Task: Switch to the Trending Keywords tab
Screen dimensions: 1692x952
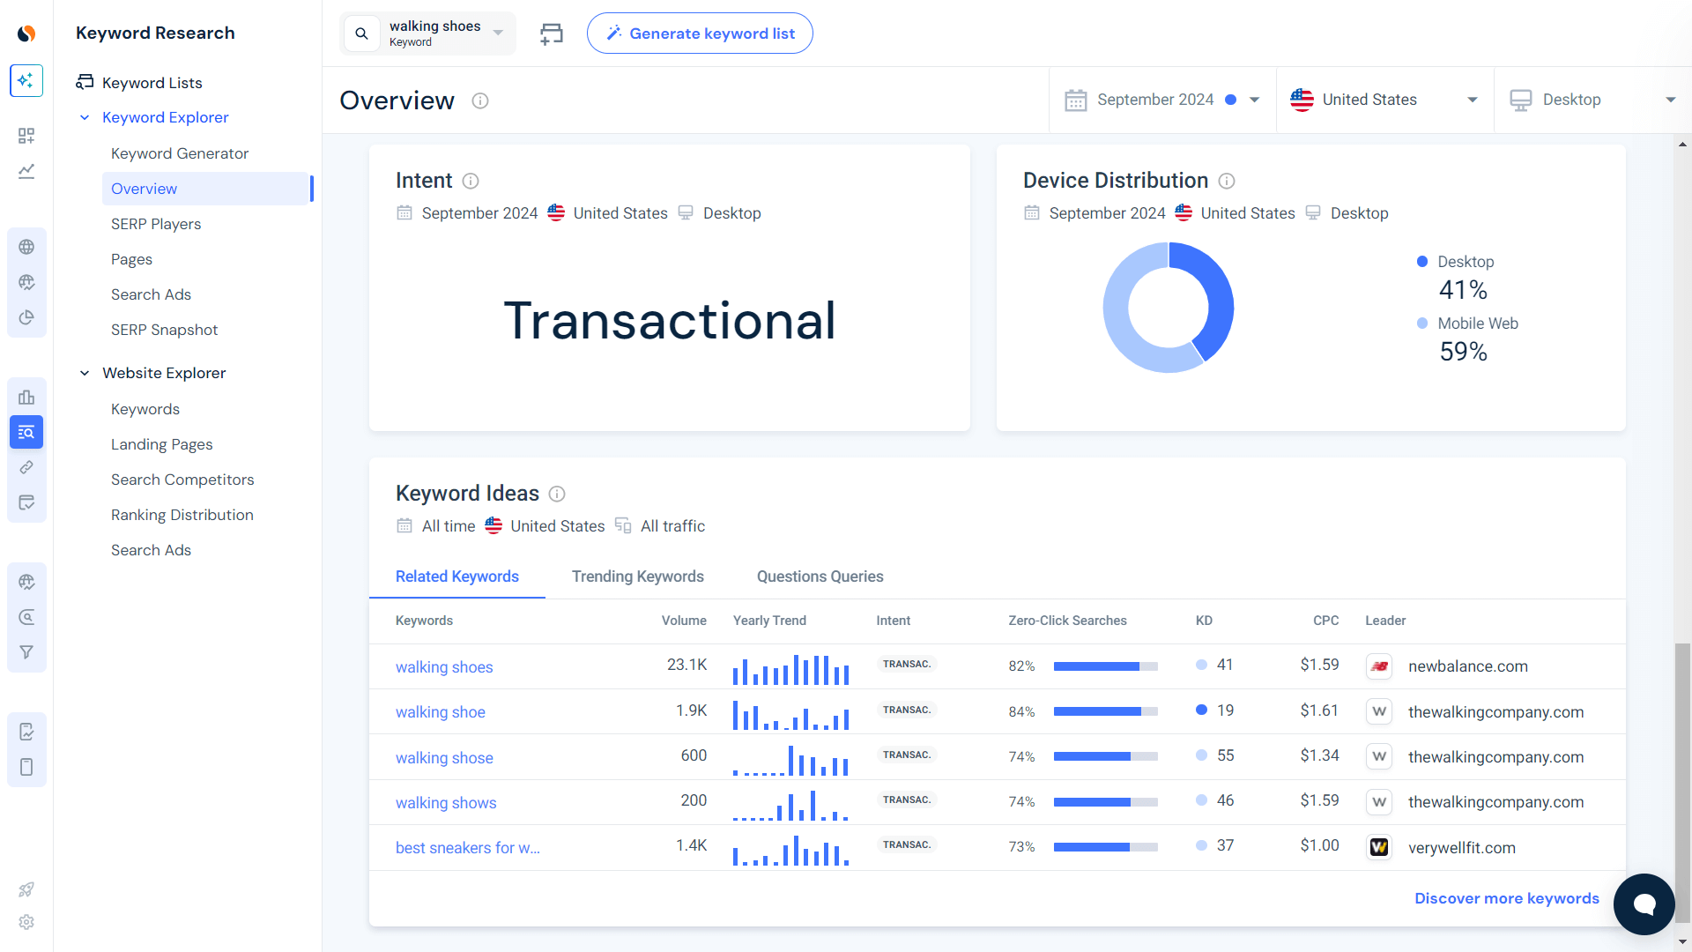Action: click(637, 576)
